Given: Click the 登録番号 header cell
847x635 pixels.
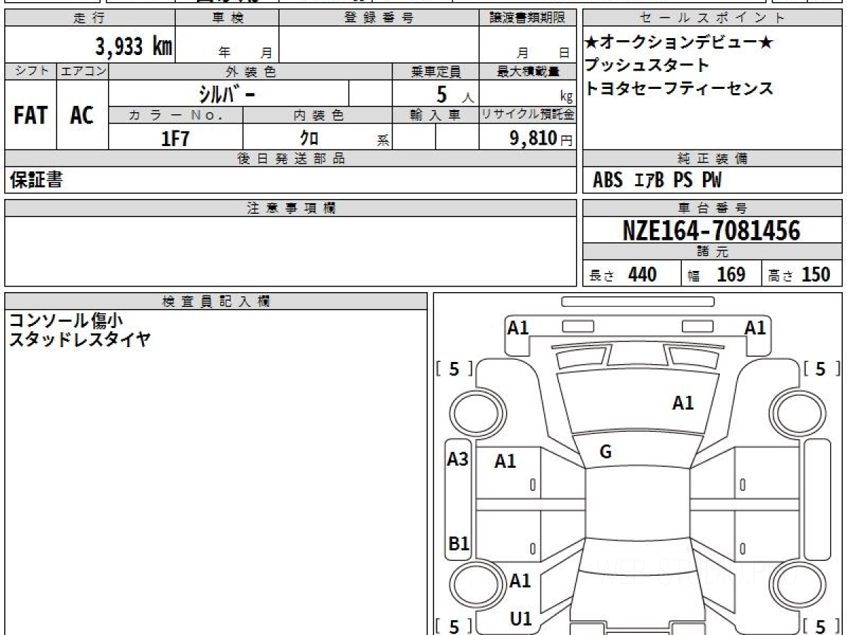Looking at the screenshot, I should point(379,18).
